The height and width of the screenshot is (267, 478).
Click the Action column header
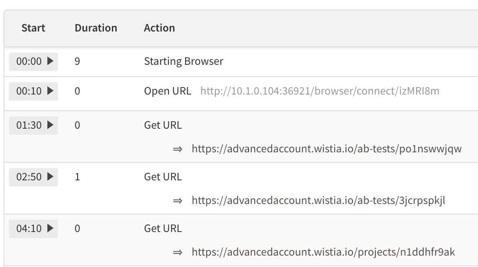[x=159, y=28]
